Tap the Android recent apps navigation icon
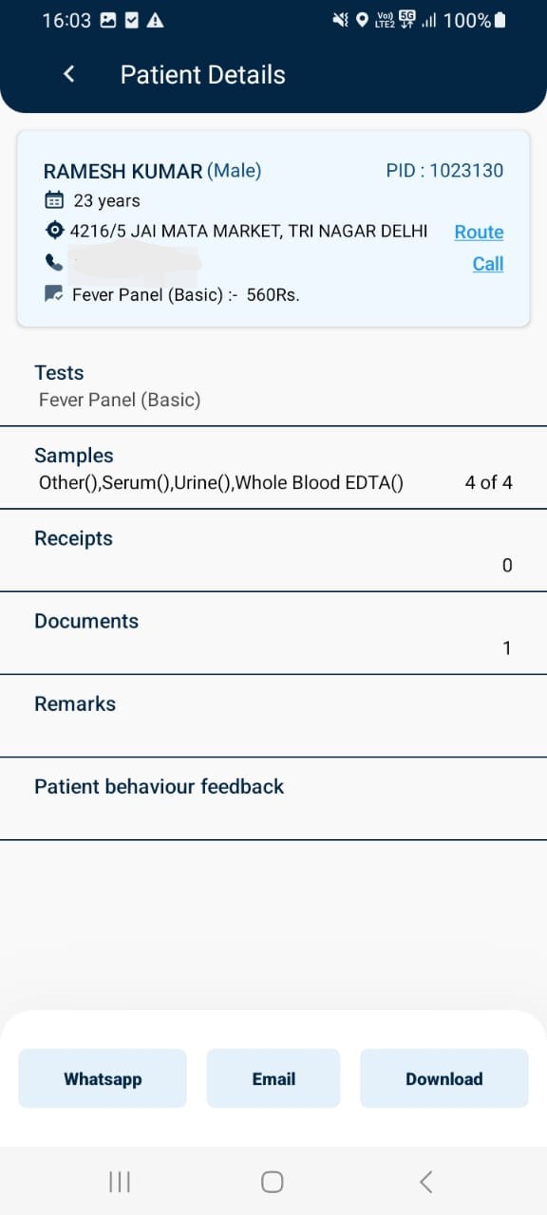The height and width of the screenshot is (1215, 547). (120, 1181)
